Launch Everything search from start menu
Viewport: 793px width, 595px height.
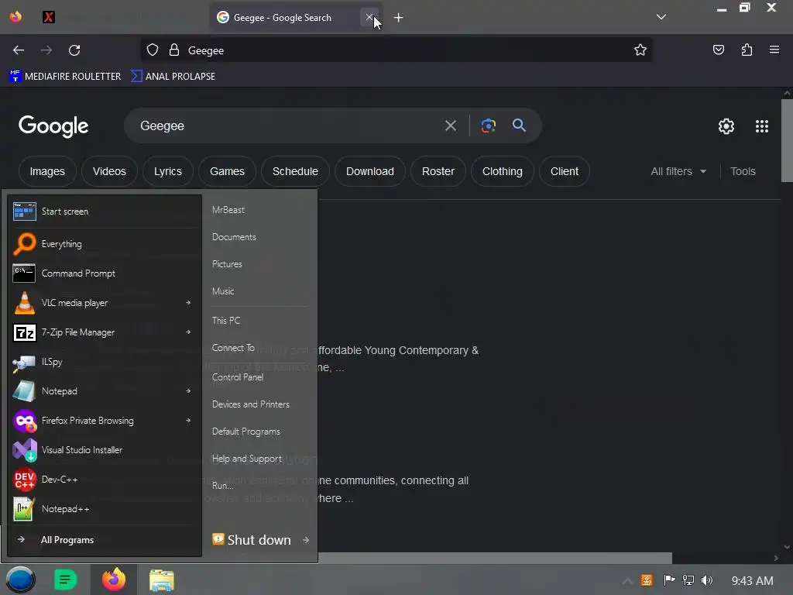tap(105, 244)
